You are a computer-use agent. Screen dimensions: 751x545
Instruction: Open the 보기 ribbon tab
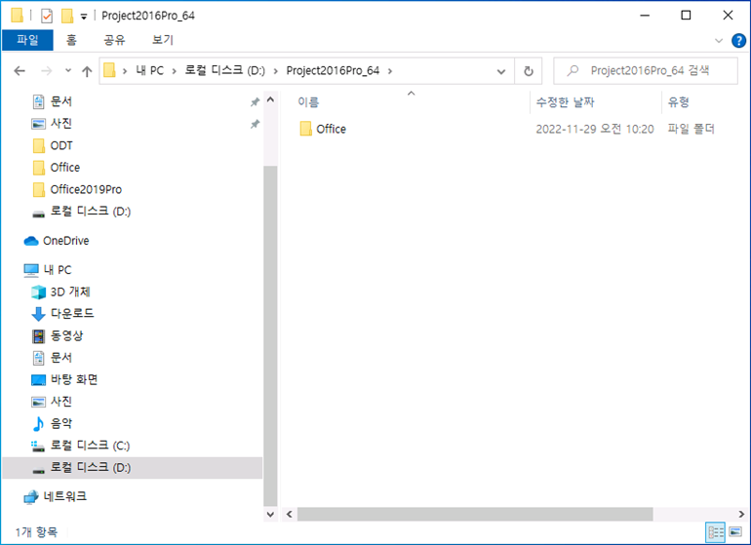[162, 40]
